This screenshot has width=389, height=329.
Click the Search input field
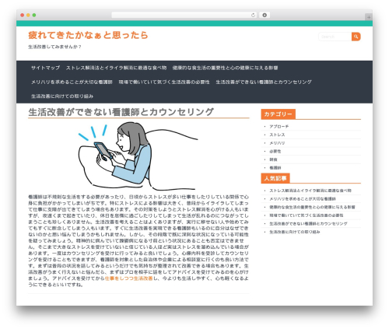coord(335,37)
